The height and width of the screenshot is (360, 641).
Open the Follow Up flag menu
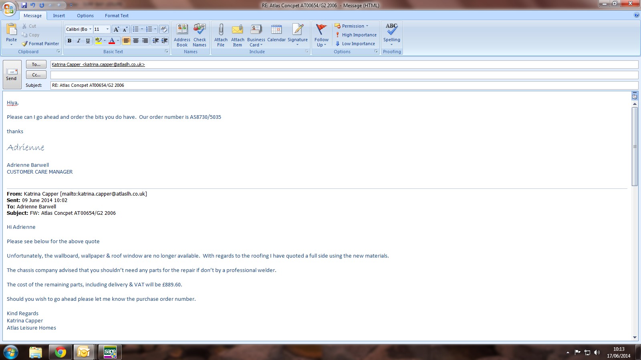321,35
